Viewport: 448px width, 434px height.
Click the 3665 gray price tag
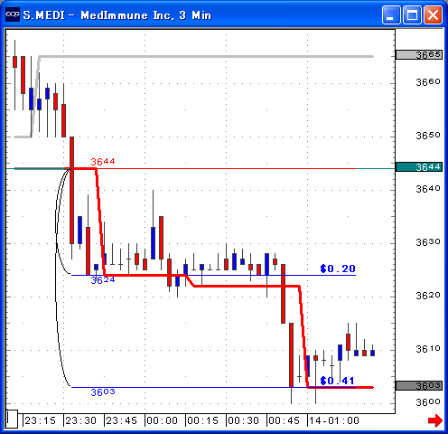[x=419, y=55]
